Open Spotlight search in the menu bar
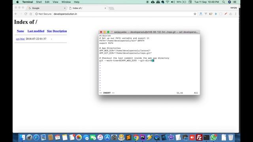Screen dimensions: 253x142 (x=223, y=2)
